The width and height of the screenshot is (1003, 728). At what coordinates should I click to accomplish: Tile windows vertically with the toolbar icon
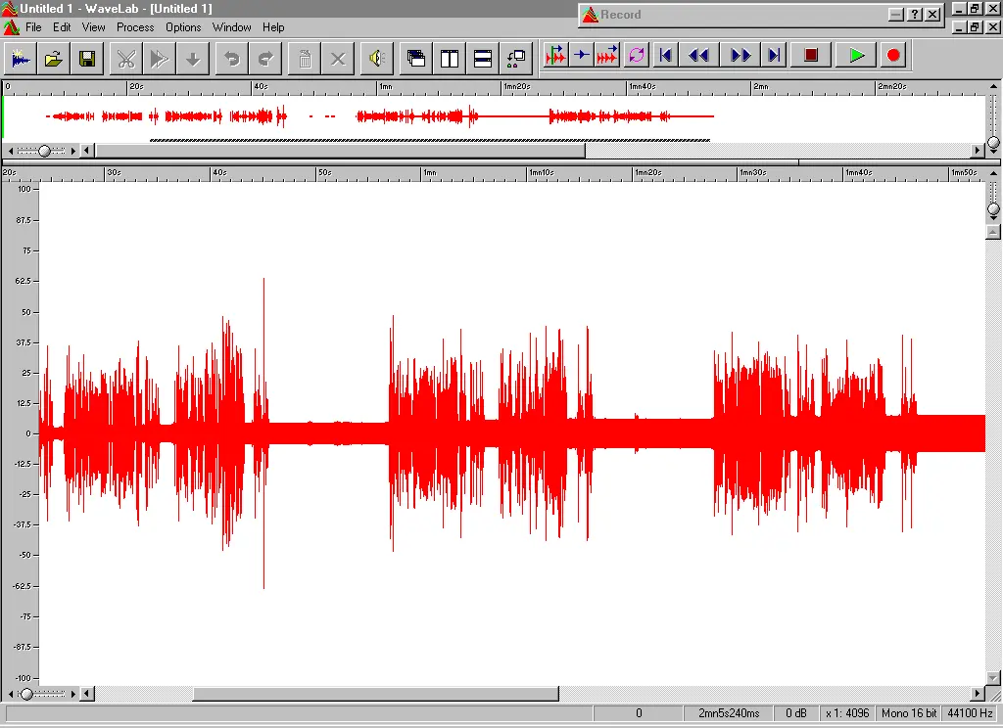[450, 59]
